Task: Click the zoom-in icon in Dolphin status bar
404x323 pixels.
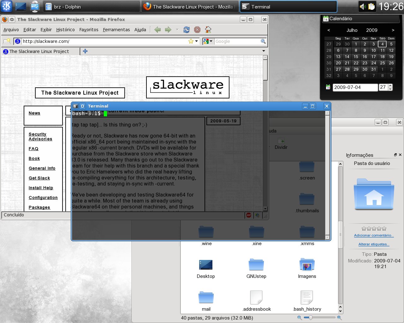Action: (339, 318)
